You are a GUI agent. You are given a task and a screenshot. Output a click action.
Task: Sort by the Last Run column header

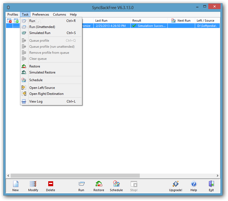(112, 21)
